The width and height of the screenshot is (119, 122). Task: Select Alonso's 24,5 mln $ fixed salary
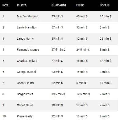[x=83, y=50]
